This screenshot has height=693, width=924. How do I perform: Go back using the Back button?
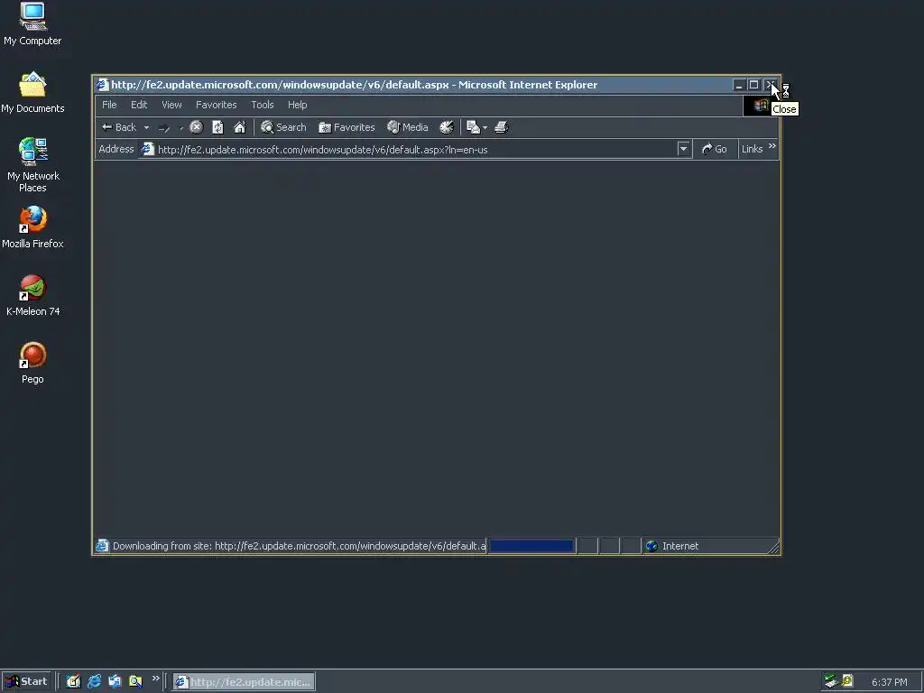119,127
